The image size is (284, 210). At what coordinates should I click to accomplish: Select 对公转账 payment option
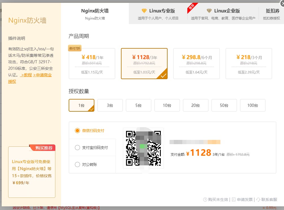click(77, 164)
